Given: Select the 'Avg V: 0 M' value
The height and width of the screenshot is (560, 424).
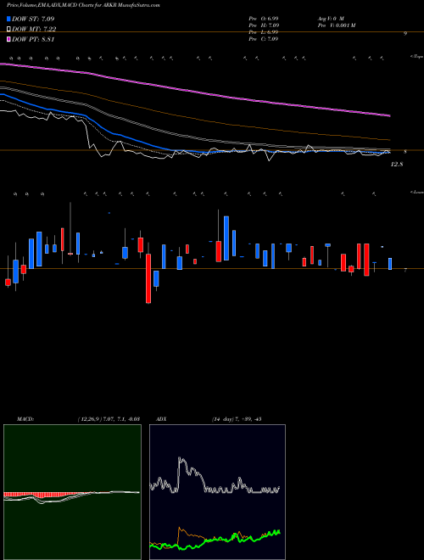Looking at the screenshot, I should [x=330, y=18].
